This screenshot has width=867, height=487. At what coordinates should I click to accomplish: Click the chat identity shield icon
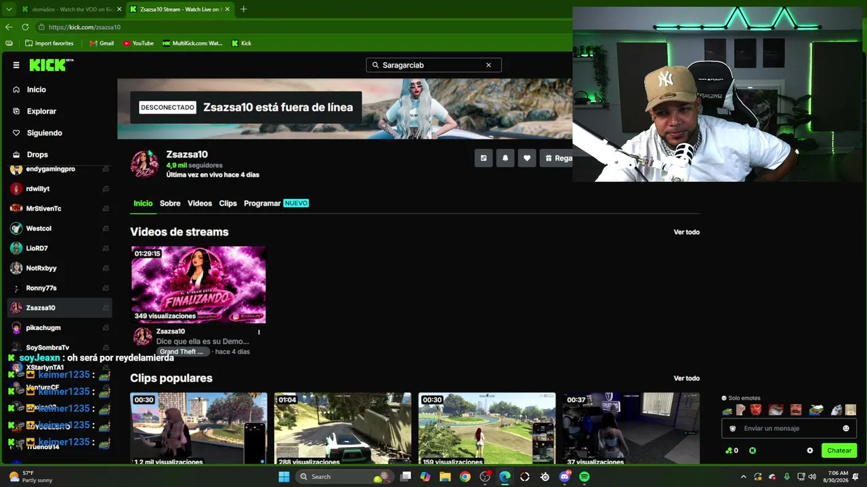pyautogui.click(x=732, y=428)
